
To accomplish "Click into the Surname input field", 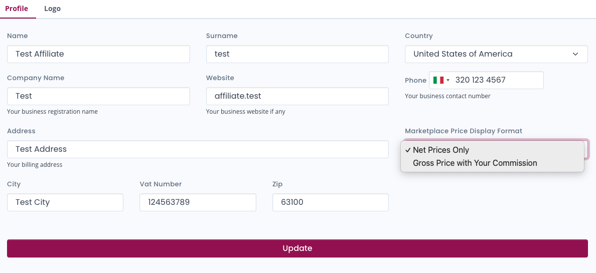I will pyautogui.click(x=297, y=54).
